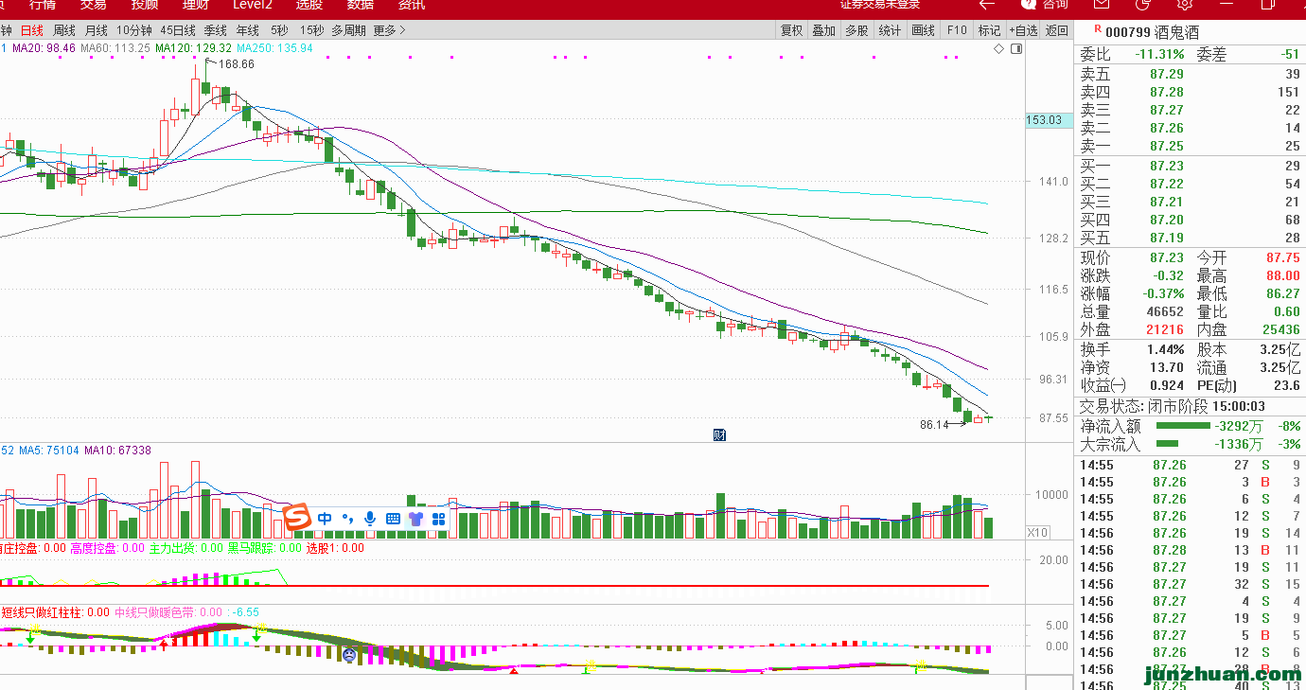Click the 卖一 price 87.25

point(1167,146)
